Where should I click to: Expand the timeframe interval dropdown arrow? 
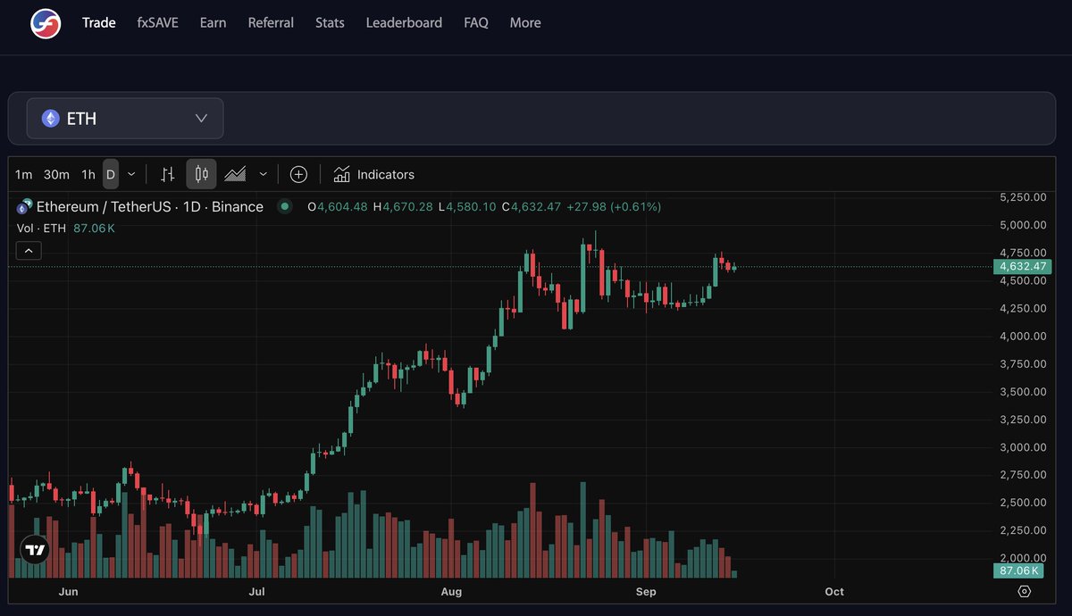pyautogui.click(x=132, y=174)
